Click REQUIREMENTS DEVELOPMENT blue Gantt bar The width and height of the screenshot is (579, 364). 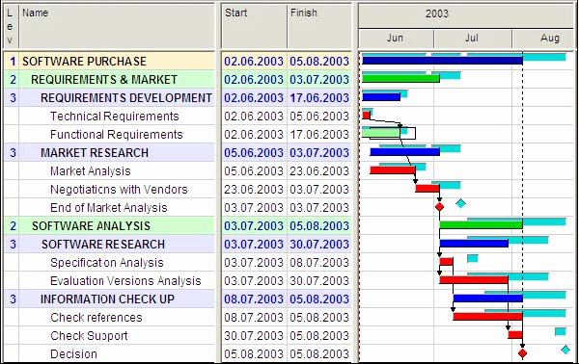[381, 97]
